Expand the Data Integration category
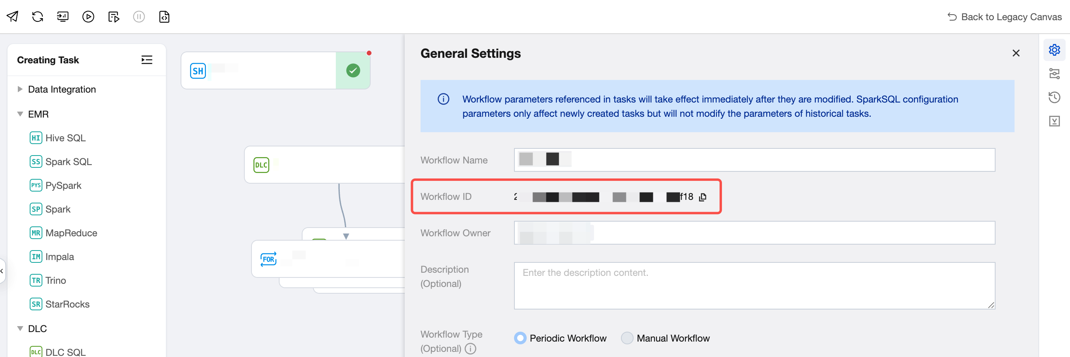This screenshot has height=357, width=1070. pos(20,89)
